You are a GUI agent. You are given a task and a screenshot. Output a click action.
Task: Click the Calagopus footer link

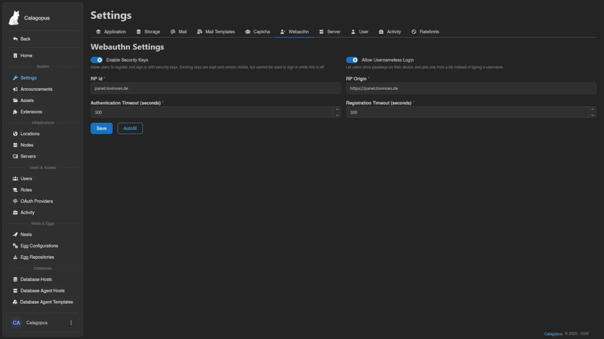click(553, 334)
